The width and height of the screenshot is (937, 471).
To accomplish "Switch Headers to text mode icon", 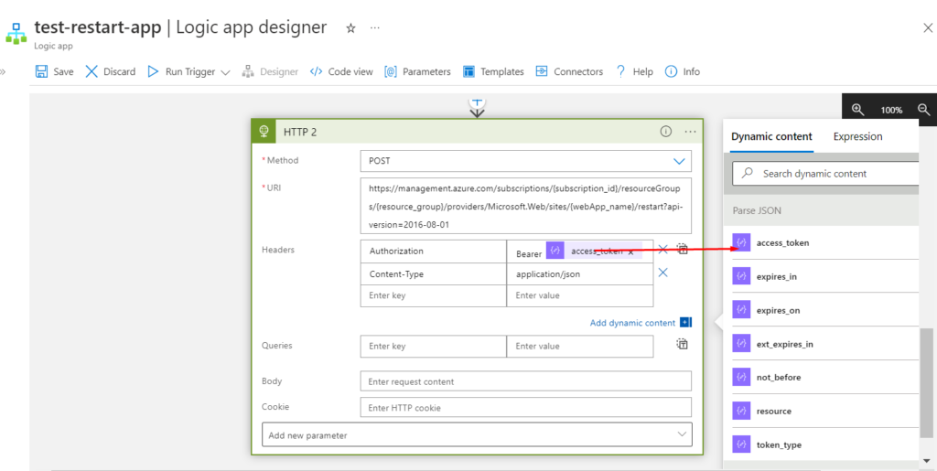I will (683, 249).
